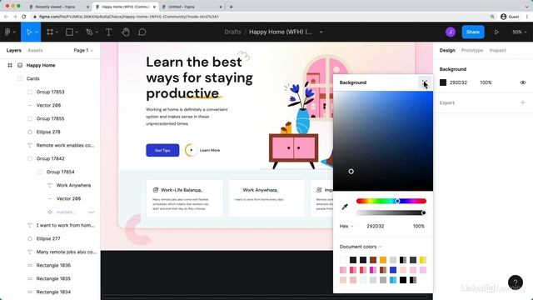The height and width of the screenshot is (300, 533).
Task: Open the 50% zoom dropdown
Action: (519, 32)
